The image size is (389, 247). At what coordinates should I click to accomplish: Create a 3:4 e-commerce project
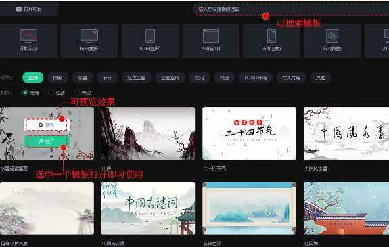pos(271,41)
